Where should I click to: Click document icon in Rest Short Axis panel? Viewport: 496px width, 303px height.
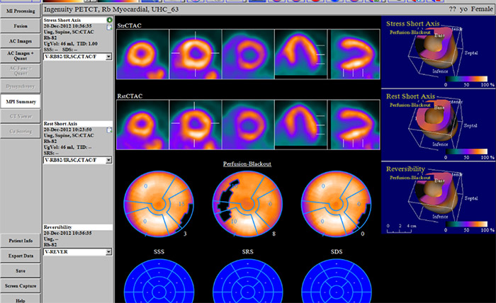109,130
